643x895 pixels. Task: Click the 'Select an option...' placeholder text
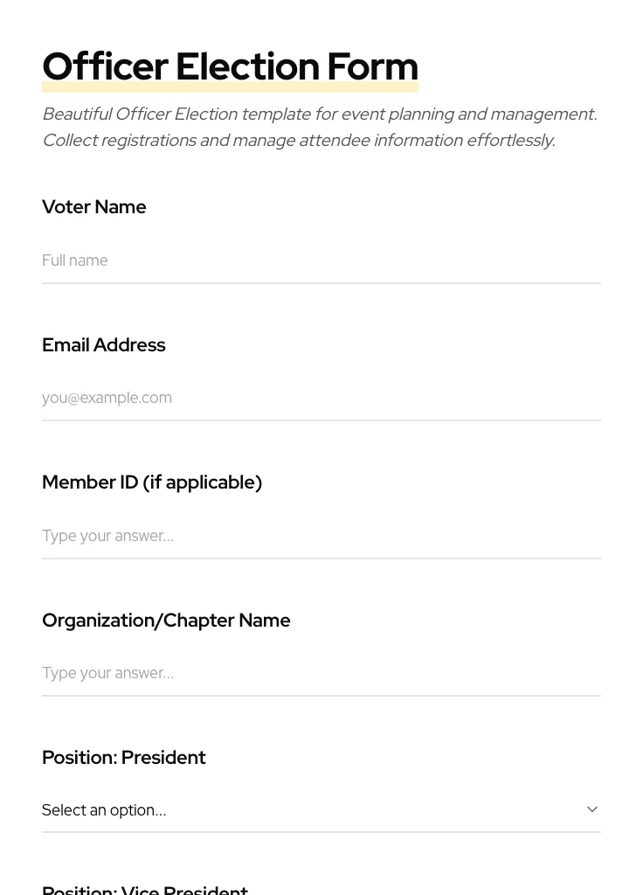pos(104,810)
